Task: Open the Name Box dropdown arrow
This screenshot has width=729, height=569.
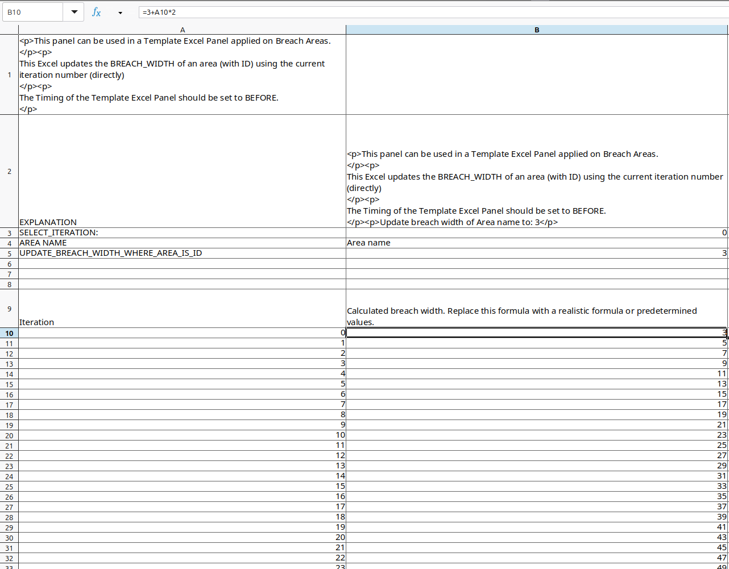Action: 74,11
